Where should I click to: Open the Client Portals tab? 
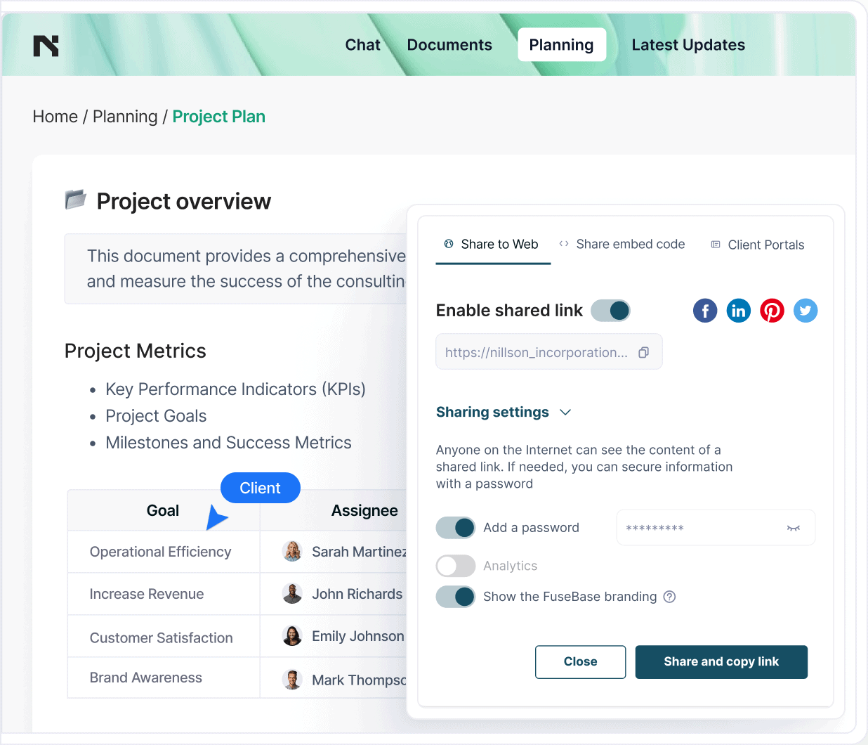pos(758,245)
